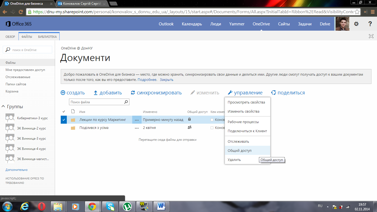
Task: Click the RU language indicator in tray
Action: 320,206
